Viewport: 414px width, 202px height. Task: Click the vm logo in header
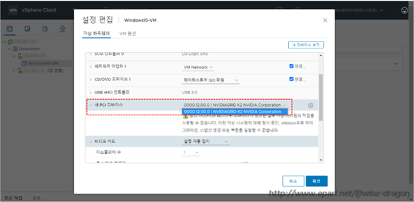click(x=13, y=10)
